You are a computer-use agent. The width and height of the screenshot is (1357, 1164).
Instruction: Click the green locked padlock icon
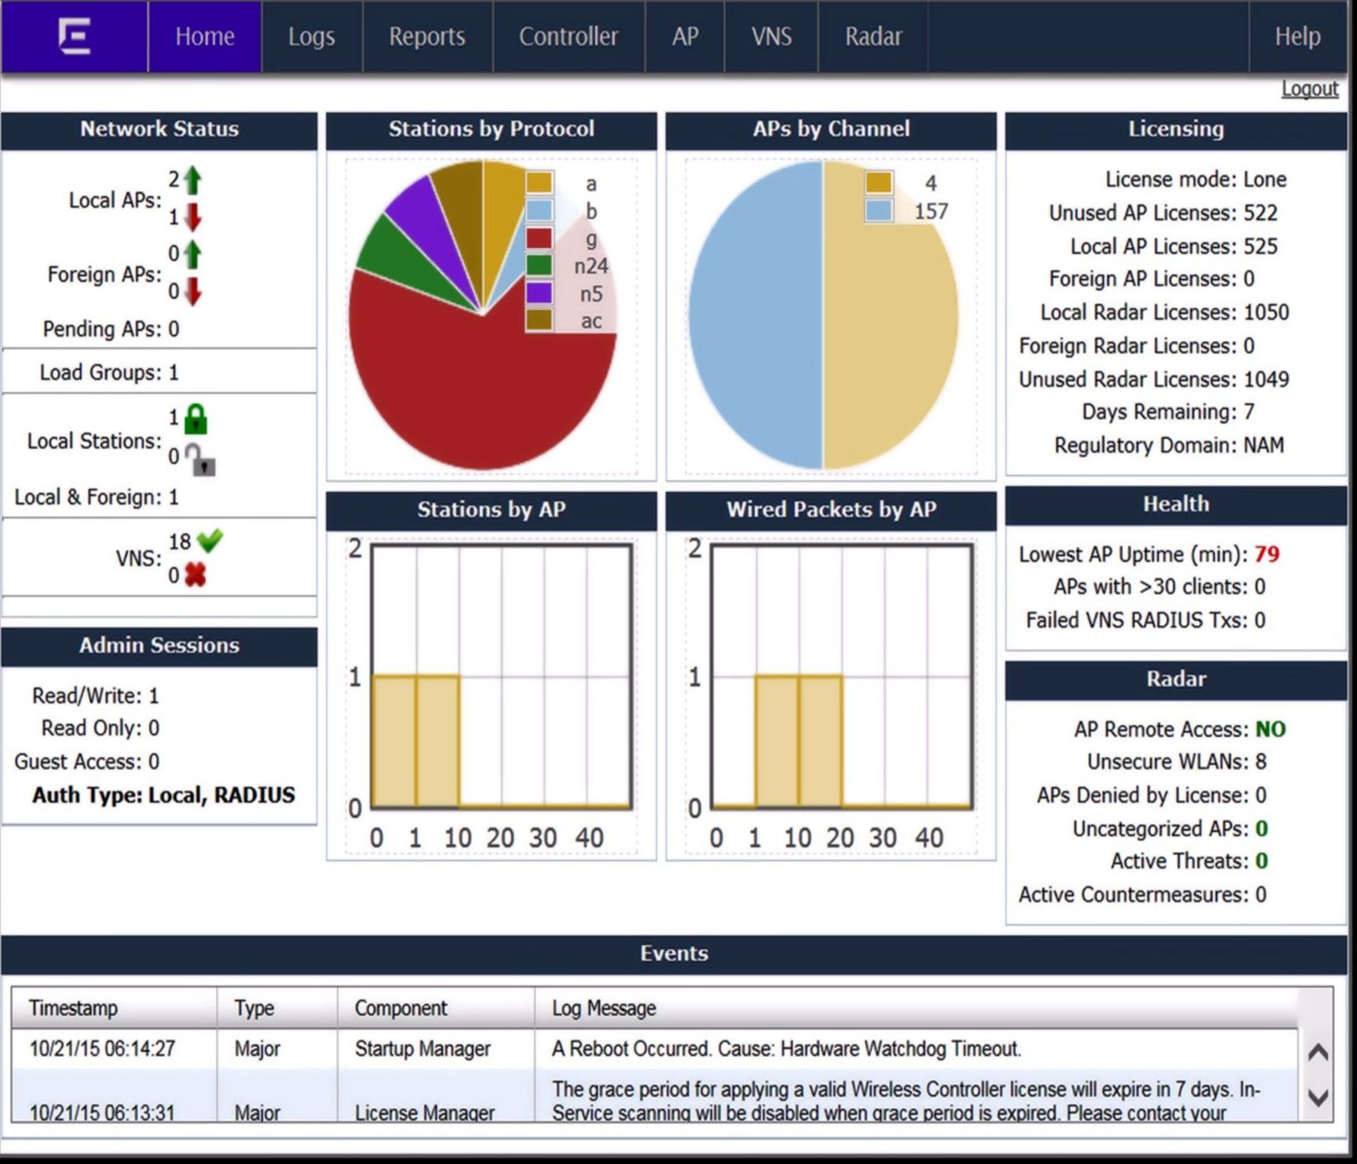[196, 419]
